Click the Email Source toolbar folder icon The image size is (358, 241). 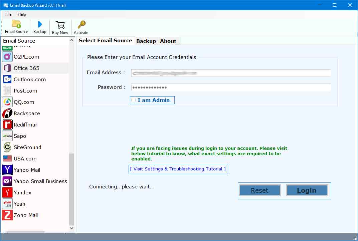pos(16,24)
